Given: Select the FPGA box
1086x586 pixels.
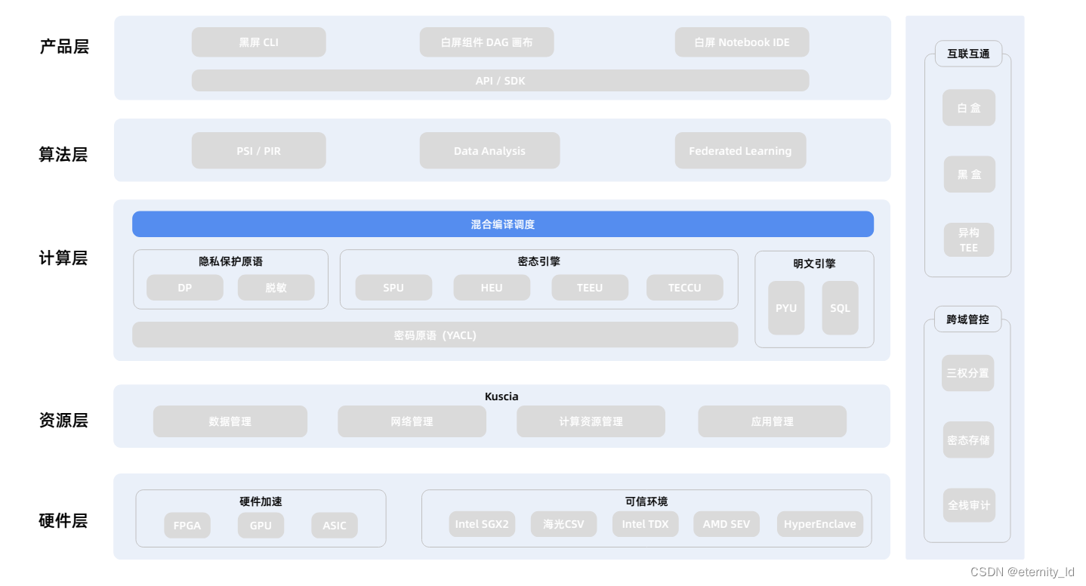Looking at the screenshot, I should point(187,525).
